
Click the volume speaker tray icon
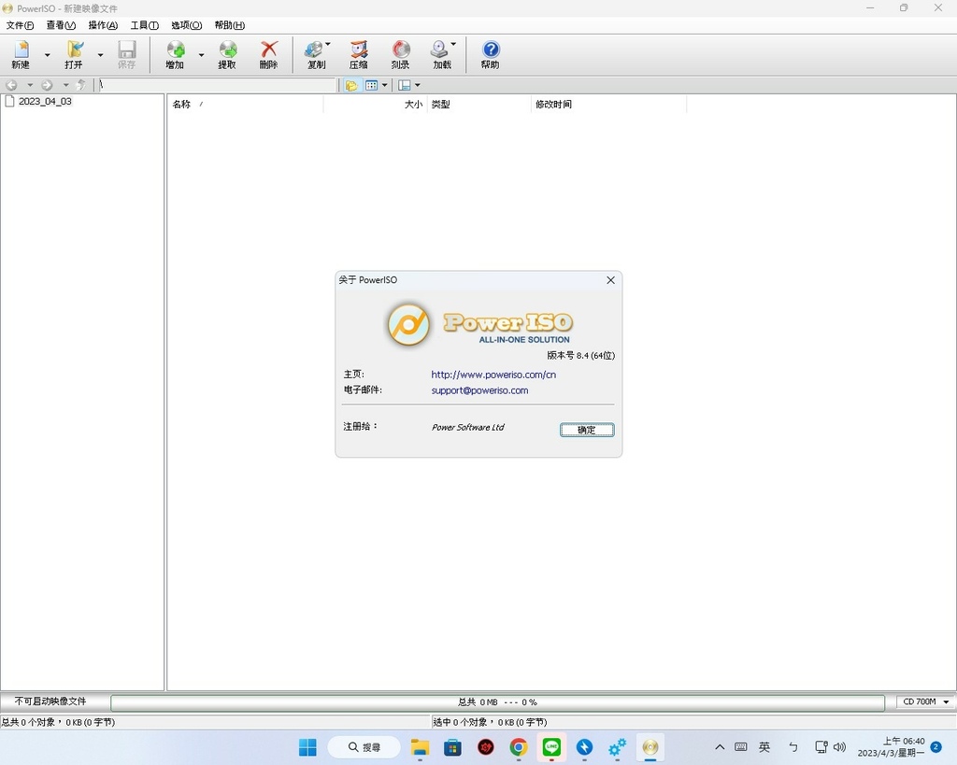tap(840, 747)
